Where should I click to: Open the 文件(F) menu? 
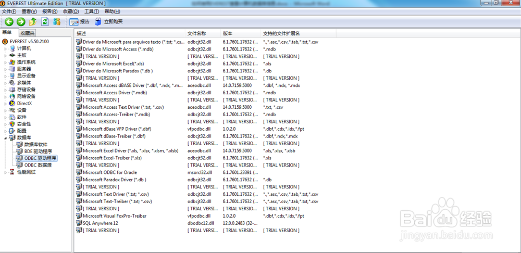(9, 11)
